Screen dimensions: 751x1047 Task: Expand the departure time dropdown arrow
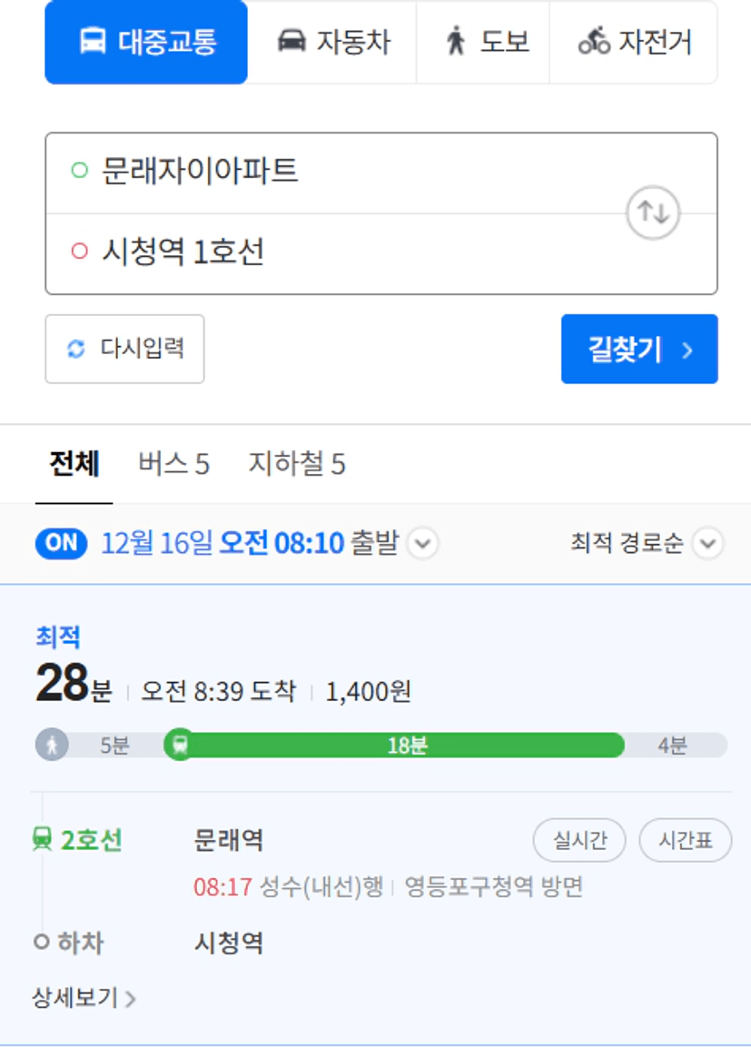[x=422, y=543]
